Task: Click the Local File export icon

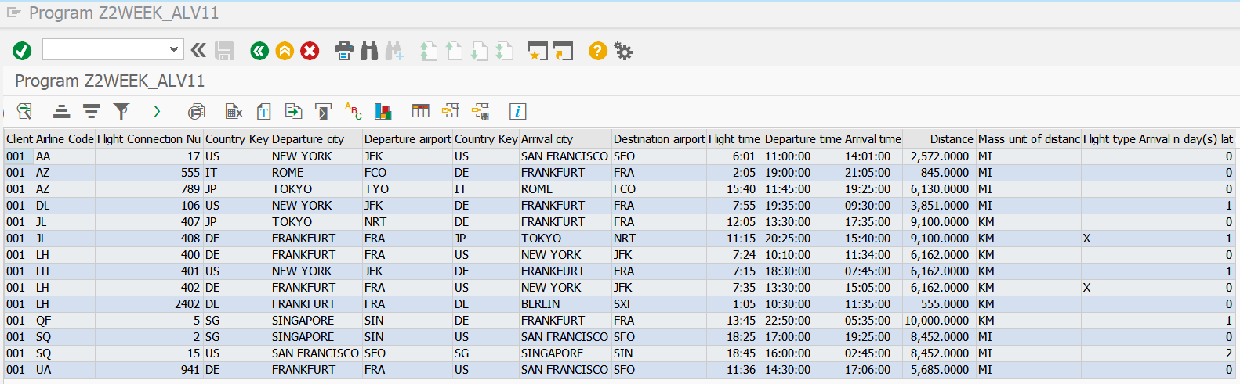Action: pyautogui.click(x=294, y=111)
